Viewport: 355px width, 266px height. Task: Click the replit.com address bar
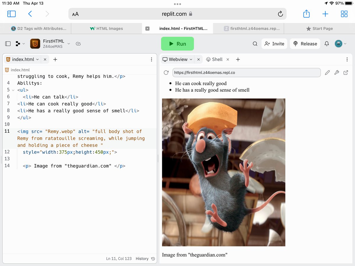coord(177,14)
